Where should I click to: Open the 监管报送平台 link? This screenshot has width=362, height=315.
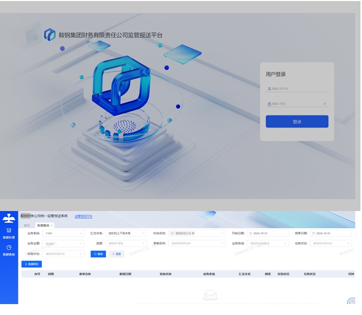pyautogui.click(x=84, y=216)
